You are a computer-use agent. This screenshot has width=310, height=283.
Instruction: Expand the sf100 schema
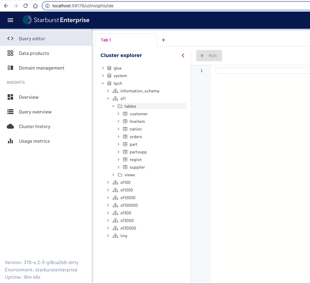[x=108, y=182]
